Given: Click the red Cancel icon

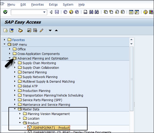Looking at the screenshot, I should click(76, 12).
